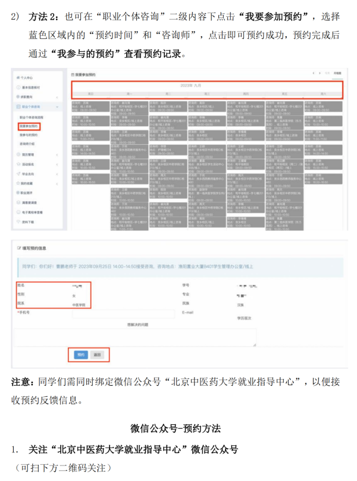Click the 资料下载 icon

pyautogui.click(x=17, y=222)
